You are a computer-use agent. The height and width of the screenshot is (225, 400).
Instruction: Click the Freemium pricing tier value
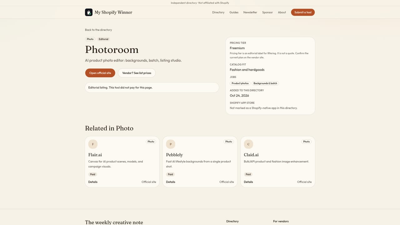click(x=237, y=48)
